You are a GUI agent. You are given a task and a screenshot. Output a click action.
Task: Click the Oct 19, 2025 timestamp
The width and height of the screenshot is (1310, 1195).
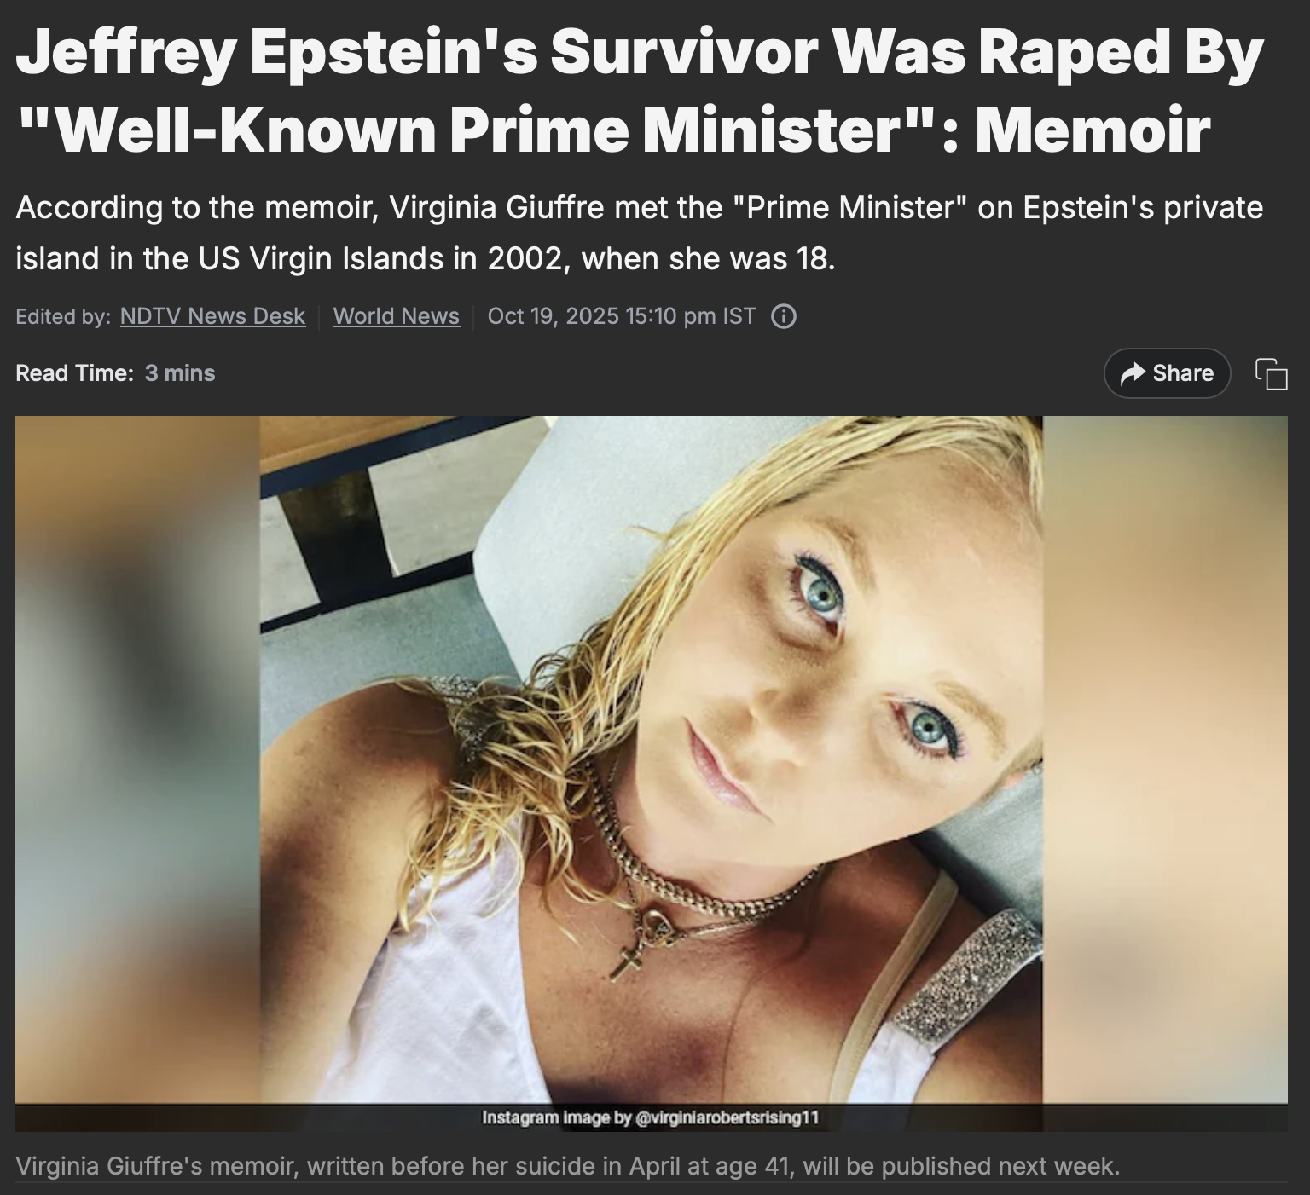pyautogui.click(x=621, y=316)
